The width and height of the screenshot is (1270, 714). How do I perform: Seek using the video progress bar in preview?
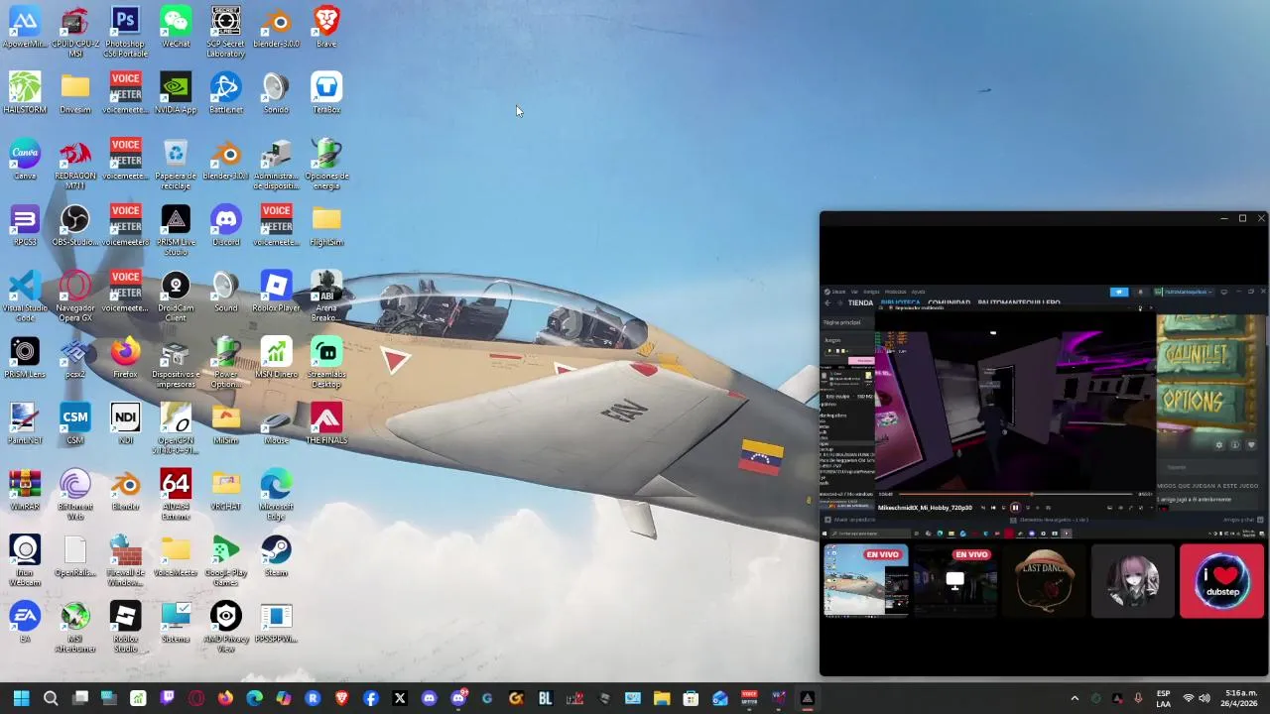1014,494
